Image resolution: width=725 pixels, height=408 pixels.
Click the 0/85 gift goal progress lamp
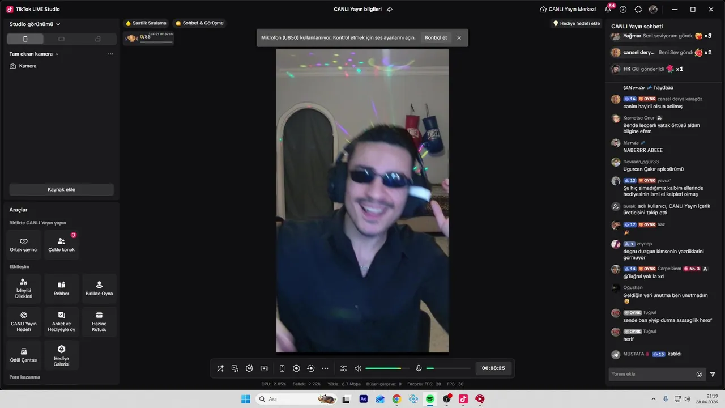[148, 38]
